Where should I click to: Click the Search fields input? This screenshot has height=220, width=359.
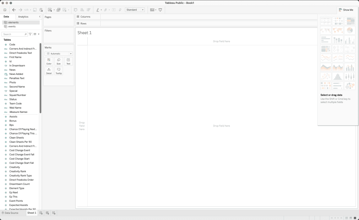[x=14, y=34]
